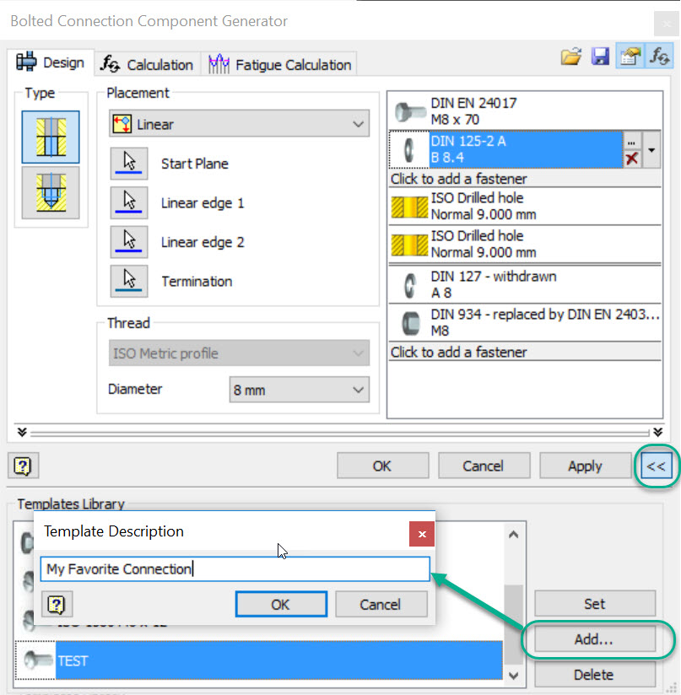Click lower 'Click to add a fastener' row

525,352
